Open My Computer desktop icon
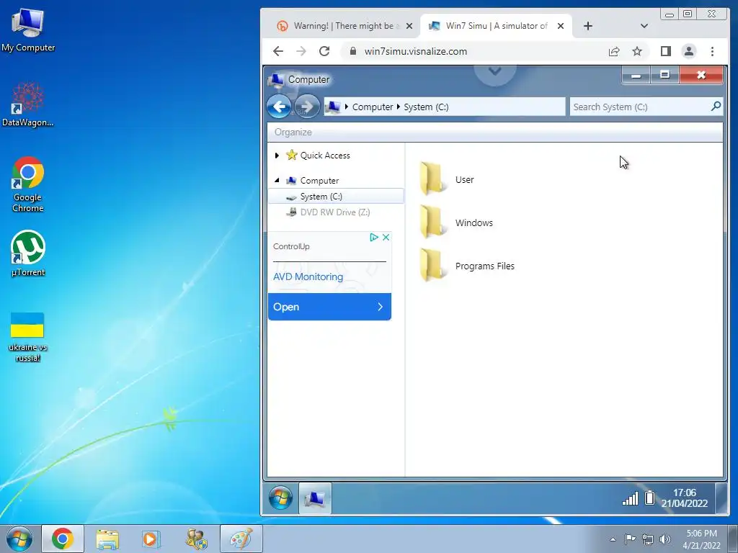This screenshot has width=738, height=553. (28, 29)
